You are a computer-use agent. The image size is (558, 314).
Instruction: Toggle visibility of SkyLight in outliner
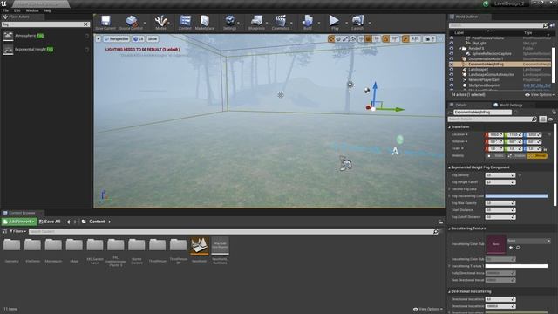[x=452, y=43]
